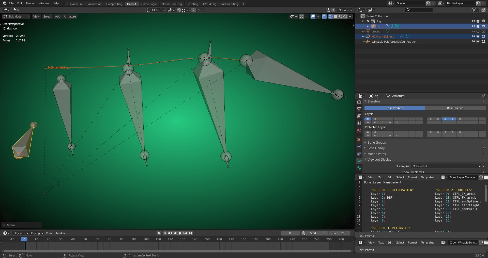Viewport: 488px width, 258px height.
Task: Open the Global transform orientation dropdown
Action: pyautogui.click(x=155, y=10)
